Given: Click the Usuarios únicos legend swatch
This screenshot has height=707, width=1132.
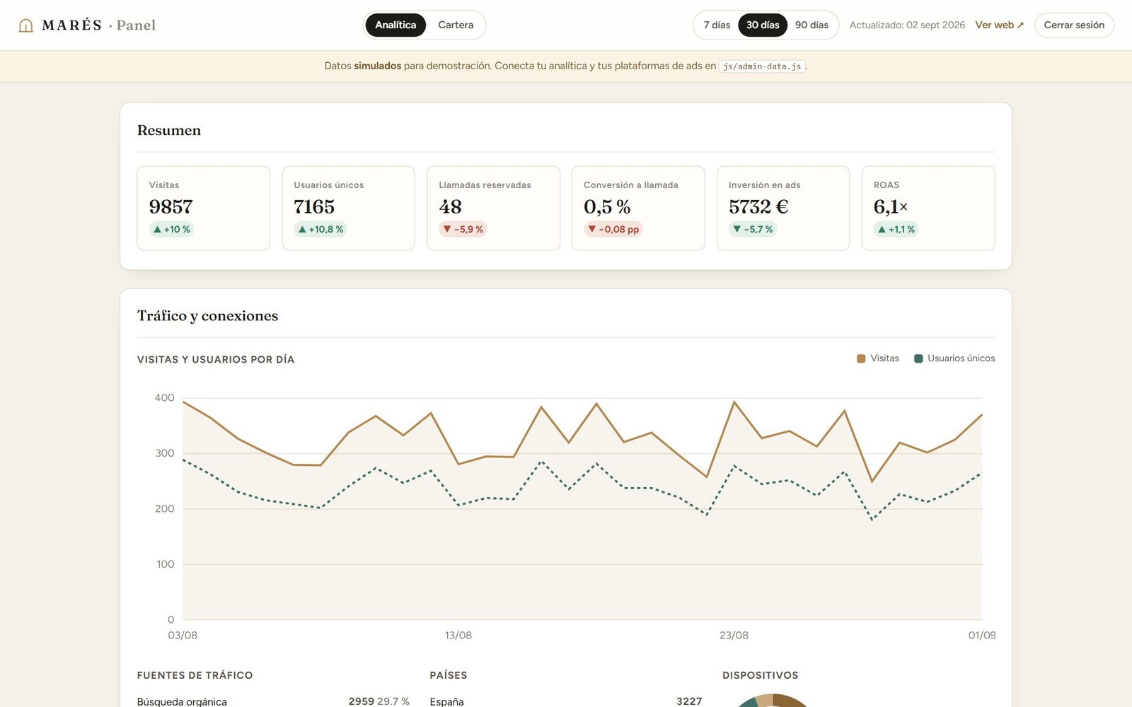Looking at the screenshot, I should pos(918,358).
